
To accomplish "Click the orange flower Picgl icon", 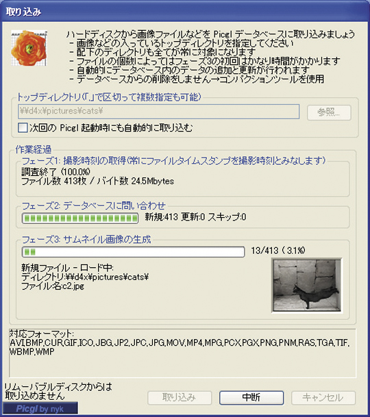I will pos(29,48).
